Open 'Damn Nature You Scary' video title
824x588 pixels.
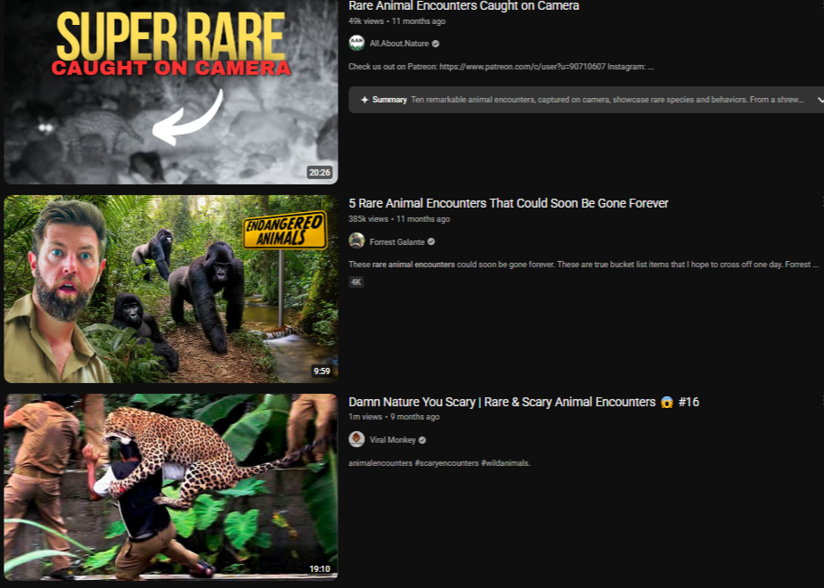502,402
